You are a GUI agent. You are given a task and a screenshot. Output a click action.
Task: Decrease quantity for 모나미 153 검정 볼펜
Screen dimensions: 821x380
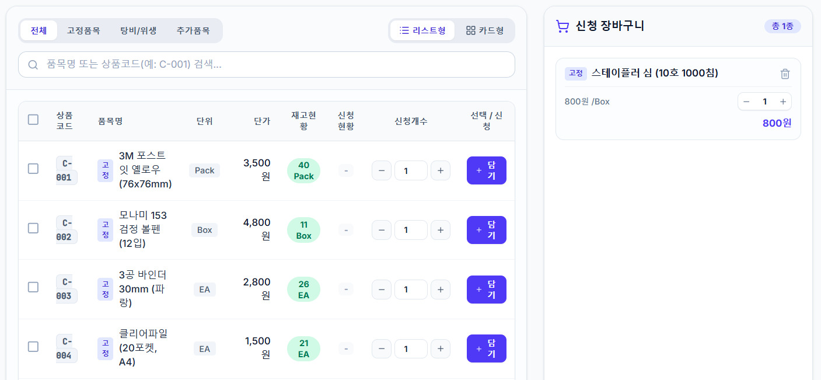pyautogui.click(x=382, y=230)
